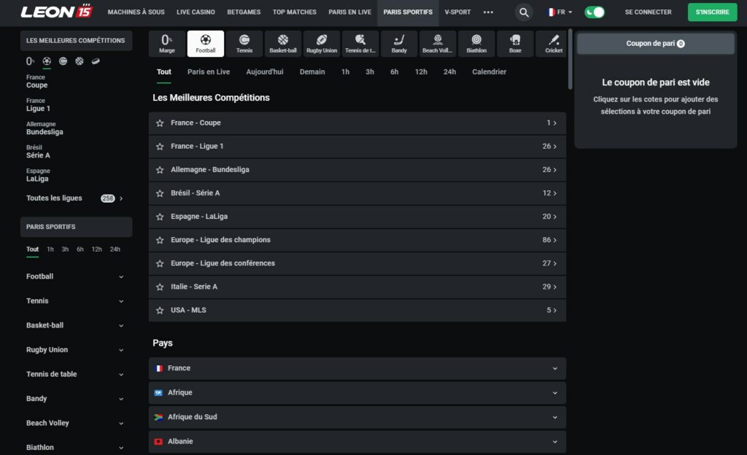
Task: Select the Tennis sport icon
Action: [x=244, y=44]
